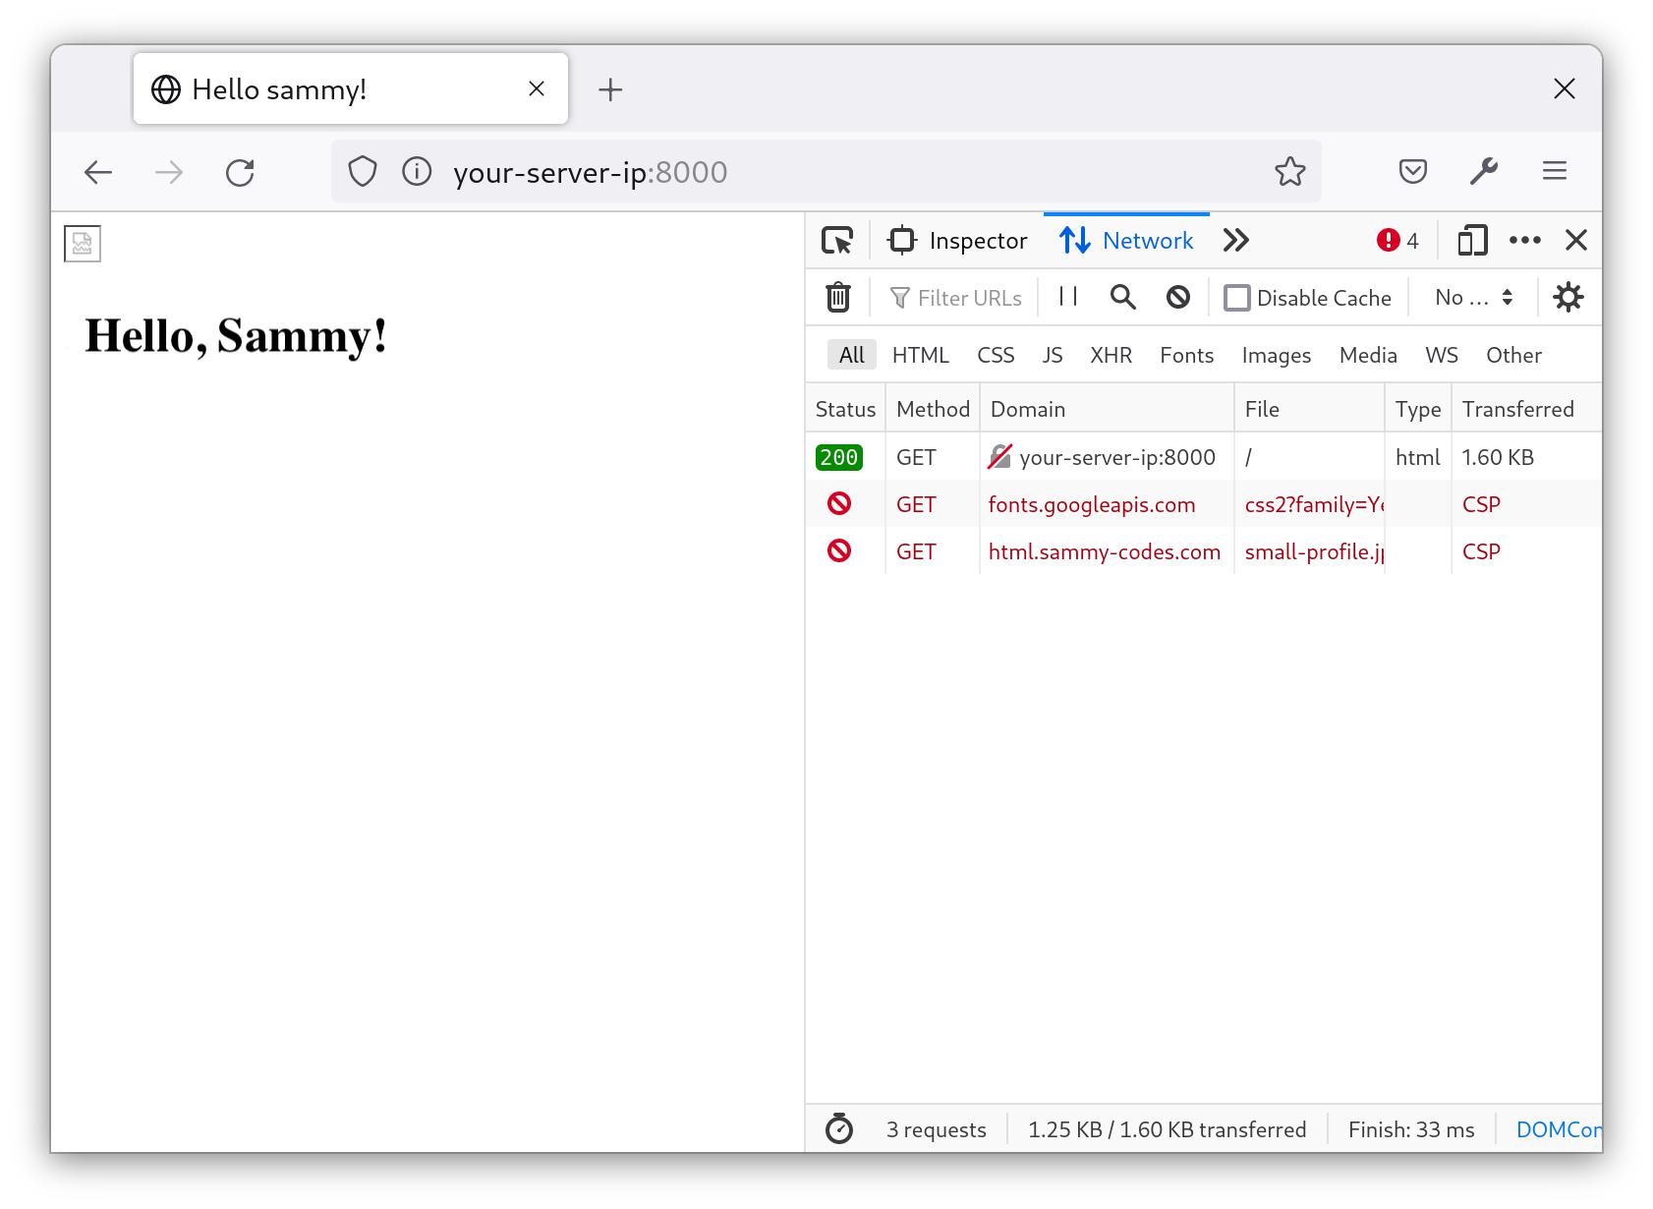This screenshot has width=1653, height=1209.
Task: Bookmark this page with the star
Action: click(1290, 171)
